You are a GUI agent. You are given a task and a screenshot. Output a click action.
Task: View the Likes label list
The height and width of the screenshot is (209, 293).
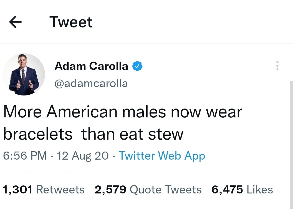pos(260,190)
